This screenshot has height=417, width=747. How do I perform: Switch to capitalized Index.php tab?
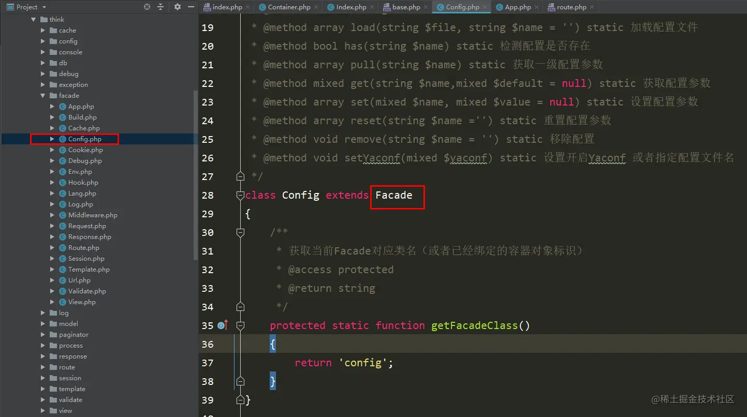coord(351,7)
